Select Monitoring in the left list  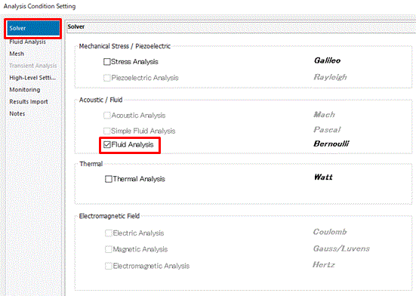point(25,90)
